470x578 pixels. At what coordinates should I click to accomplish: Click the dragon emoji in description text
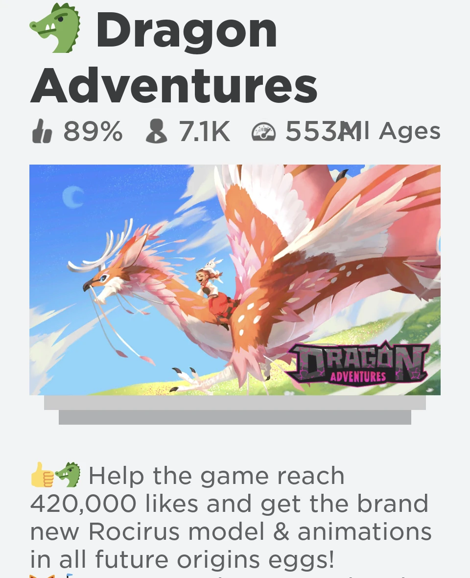(x=68, y=475)
